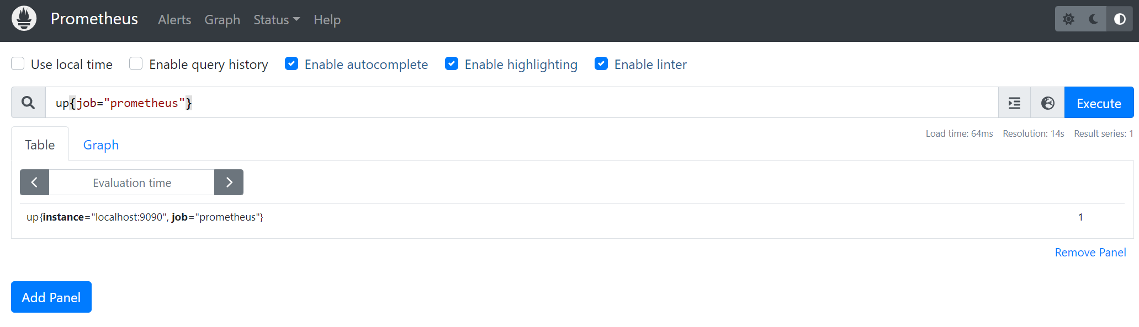This screenshot has height=327, width=1139.
Task: Choose the auto theme half-circle icon
Action: point(1120,18)
